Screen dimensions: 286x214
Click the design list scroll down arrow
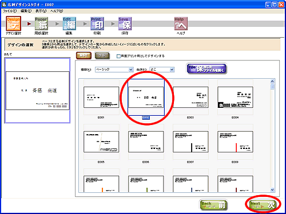coord(272,189)
